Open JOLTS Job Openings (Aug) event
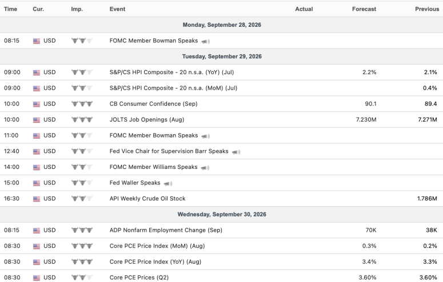Viewport: 443px width, 282px height. (x=147, y=120)
